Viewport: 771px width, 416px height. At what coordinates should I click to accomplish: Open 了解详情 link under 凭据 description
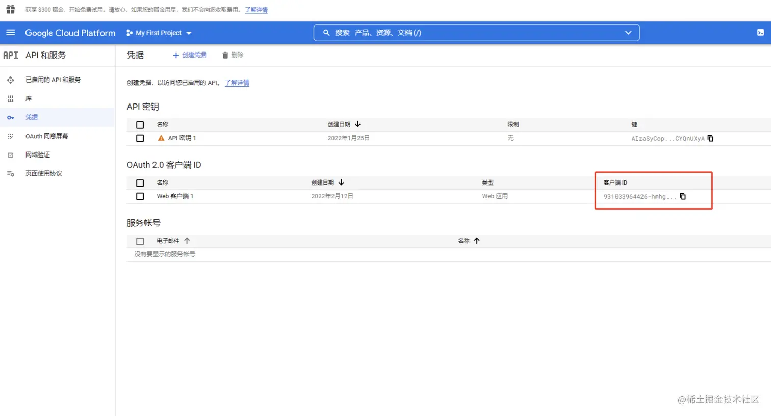(x=237, y=83)
